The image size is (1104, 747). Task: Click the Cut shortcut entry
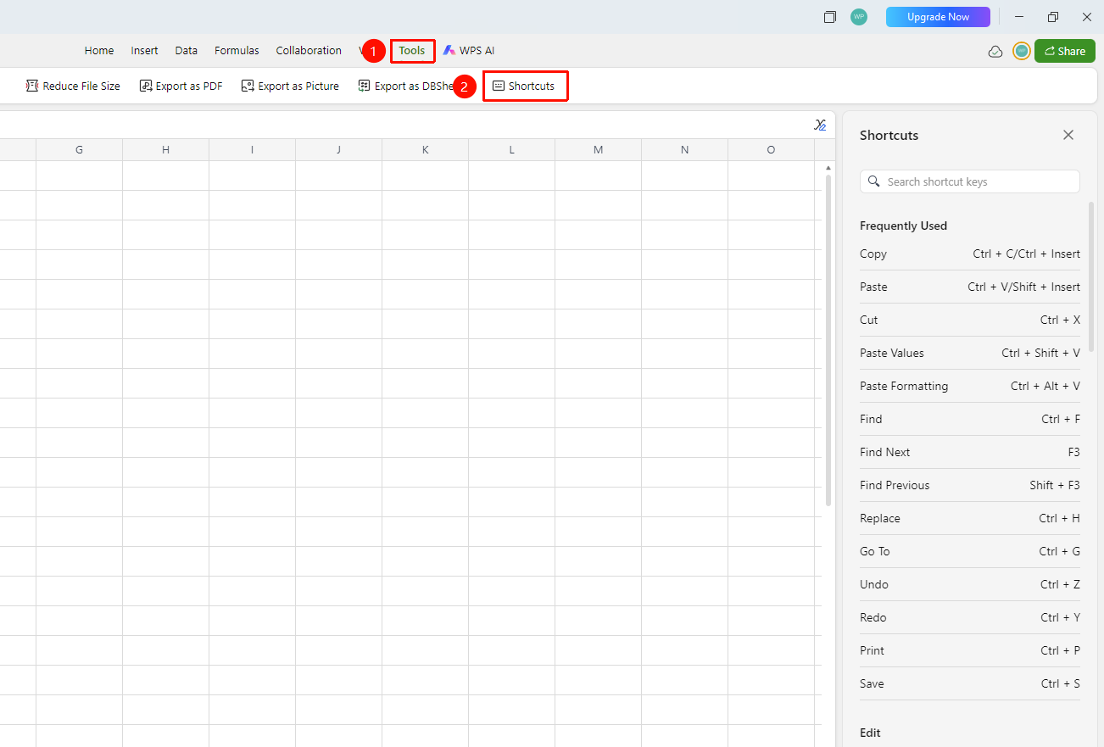(x=970, y=320)
